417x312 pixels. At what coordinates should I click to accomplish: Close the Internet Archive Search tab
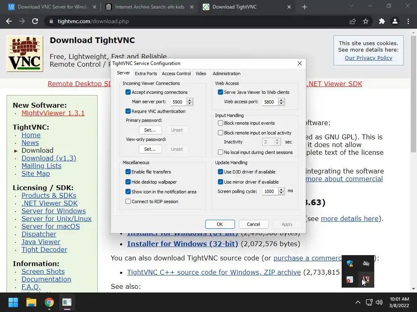tap(192, 7)
